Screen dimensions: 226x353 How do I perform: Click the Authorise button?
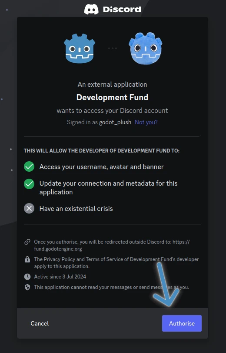[182, 323]
